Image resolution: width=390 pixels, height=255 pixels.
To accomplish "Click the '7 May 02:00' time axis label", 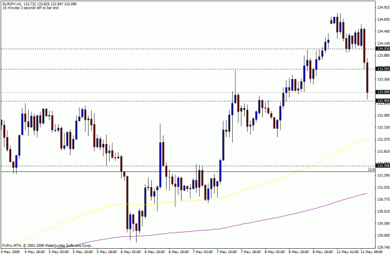I will point(203,252).
